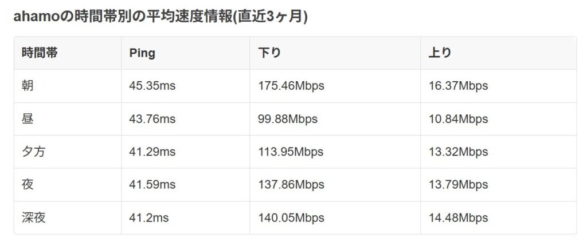Click the ahamo average speed table title
Screen dimensions: 587x242
(161, 17)
